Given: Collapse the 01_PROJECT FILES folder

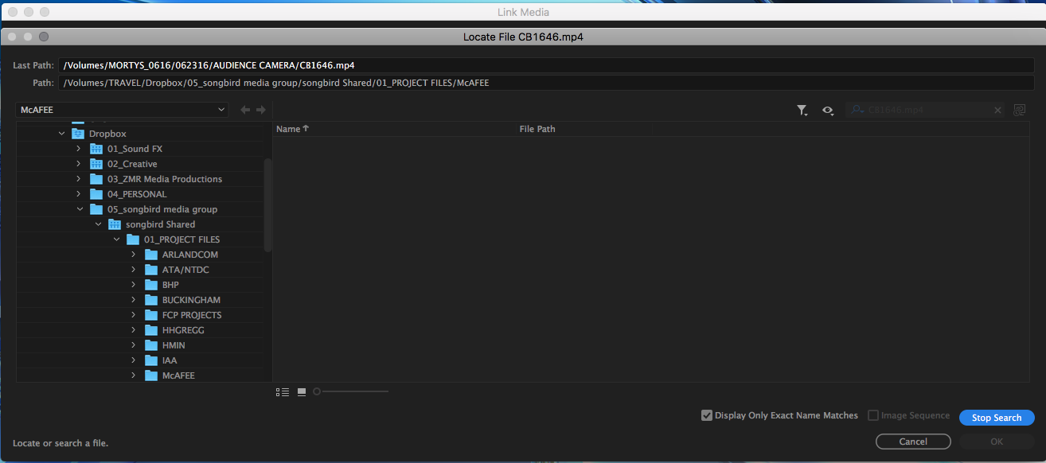Looking at the screenshot, I should [x=117, y=239].
